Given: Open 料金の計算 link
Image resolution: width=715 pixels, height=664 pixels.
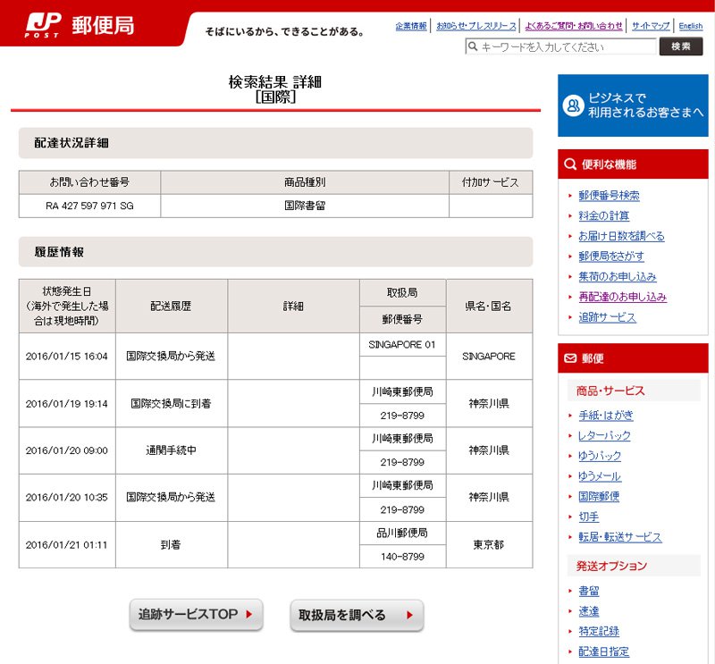Looking at the screenshot, I should 604,215.
